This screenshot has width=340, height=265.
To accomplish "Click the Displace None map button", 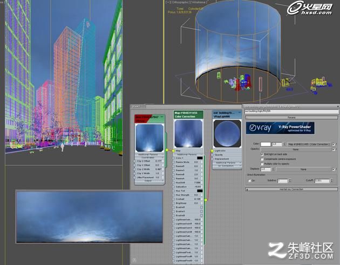I will 303,169.
